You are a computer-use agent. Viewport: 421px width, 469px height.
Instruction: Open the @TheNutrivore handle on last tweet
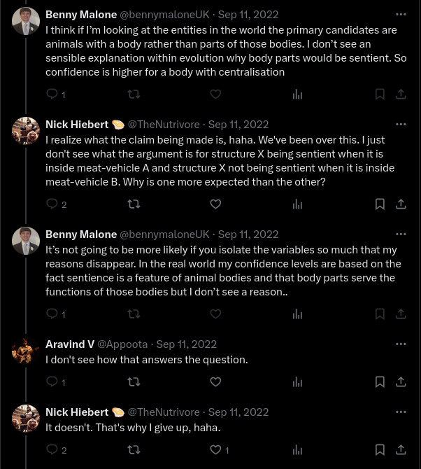[164, 412]
